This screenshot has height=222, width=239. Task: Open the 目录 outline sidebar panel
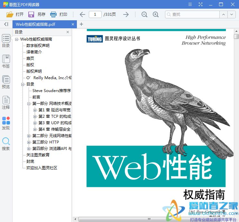[x=6, y=41]
